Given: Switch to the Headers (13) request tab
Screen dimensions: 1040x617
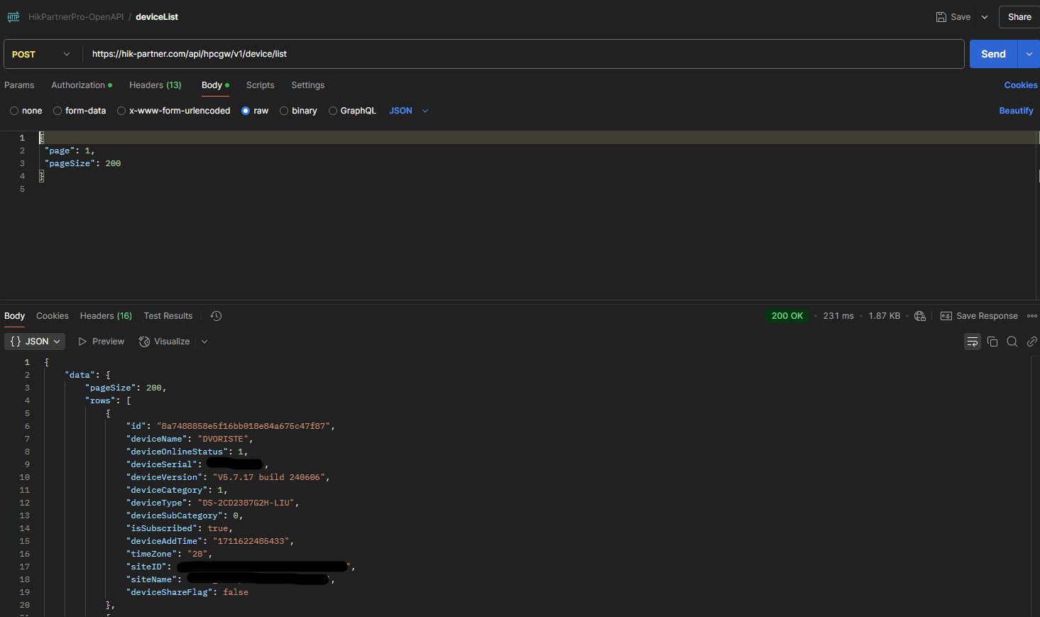Looking at the screenshot, I should (155, 84).
